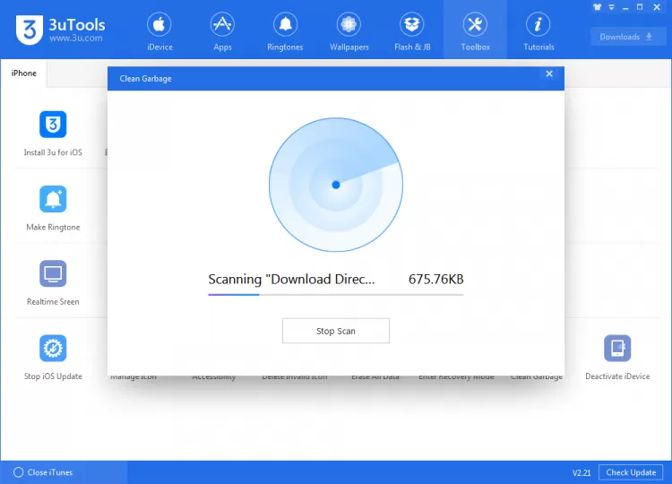Open title bar dropdown menu arrow

pyautogui.click(x=612, y=7)
